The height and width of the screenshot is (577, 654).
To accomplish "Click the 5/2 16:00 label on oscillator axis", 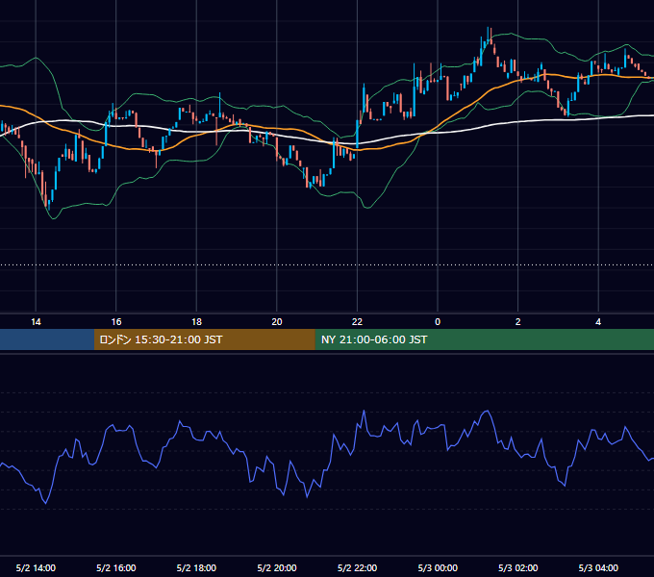I will [x=116, y=567].
